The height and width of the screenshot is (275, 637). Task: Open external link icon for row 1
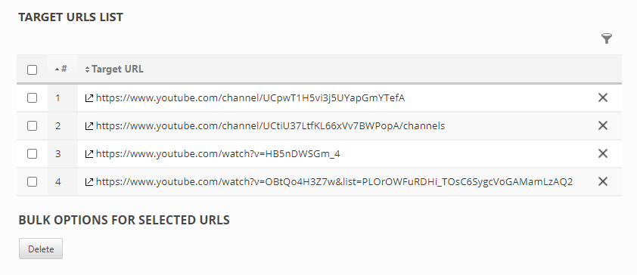tap(89, 97)
